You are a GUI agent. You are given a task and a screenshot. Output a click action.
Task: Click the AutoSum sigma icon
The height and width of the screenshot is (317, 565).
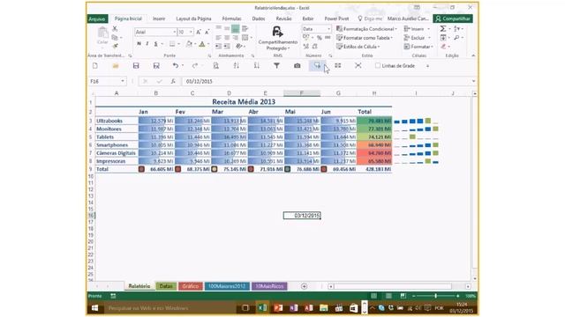click(x=443, y=28)
